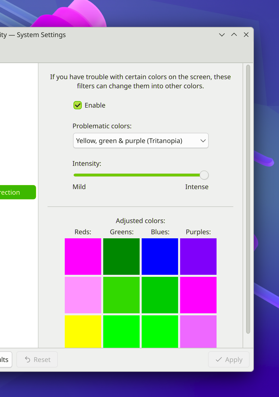Viewport: 279px width, 397px height.
Task: Click the violet swatch under Purples
Action: point(198,257)
